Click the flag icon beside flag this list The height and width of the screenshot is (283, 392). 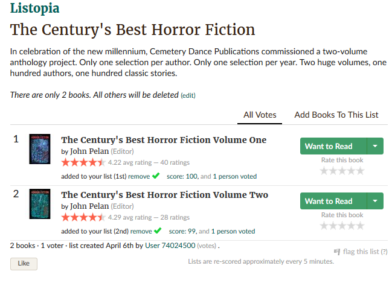tap(337, 251)
